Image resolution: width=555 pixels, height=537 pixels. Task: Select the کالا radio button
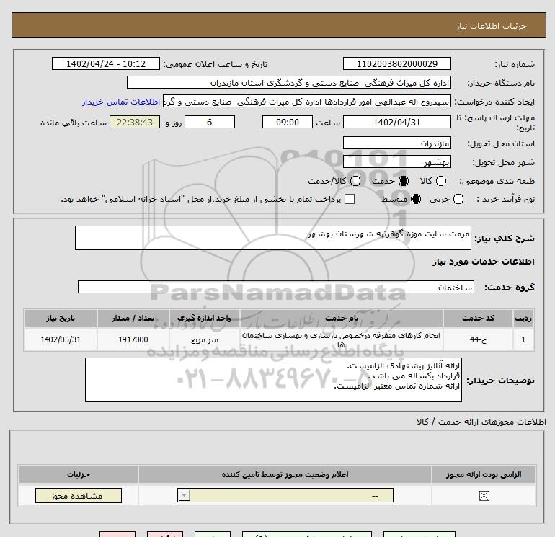point(441,181)
